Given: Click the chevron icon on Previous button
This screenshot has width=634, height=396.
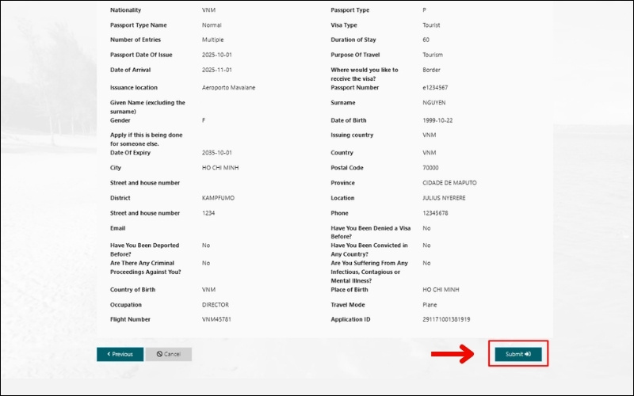Looking at the screenshot, I should (108, 354).
